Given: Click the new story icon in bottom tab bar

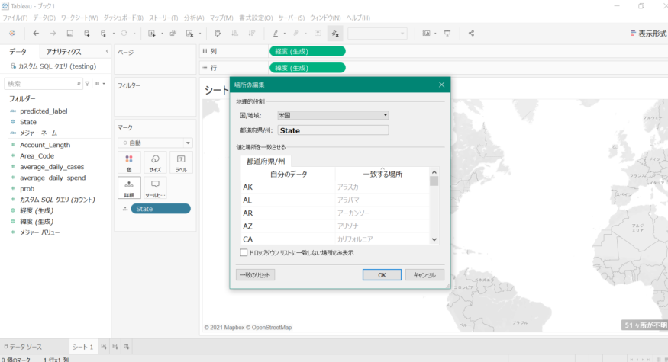Looking at the screenshot, I should pyautogui.click(x=127, y=347).
